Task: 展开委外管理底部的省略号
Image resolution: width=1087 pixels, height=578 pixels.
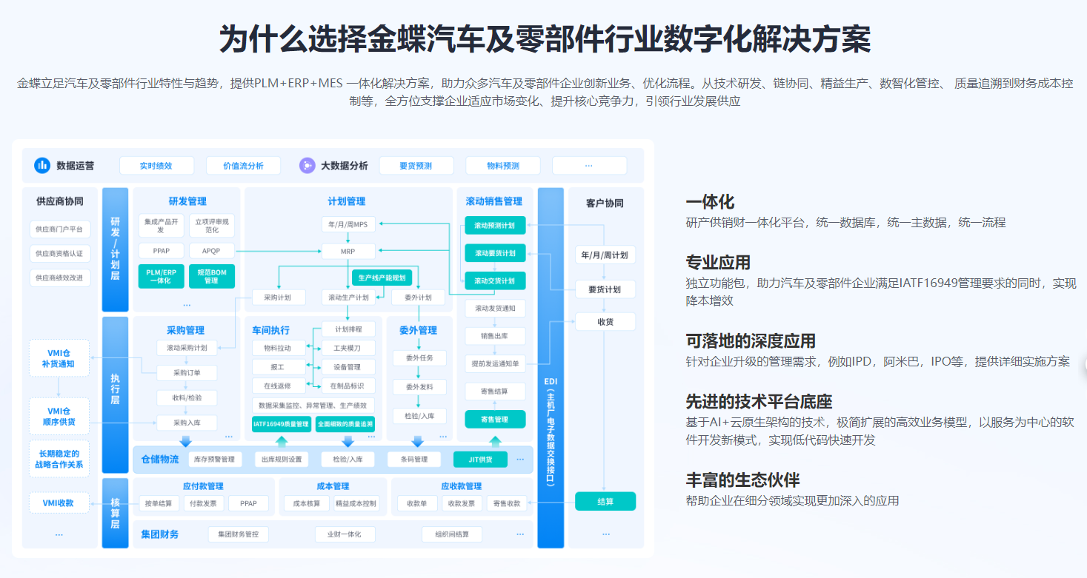Action: click(444, 435)
